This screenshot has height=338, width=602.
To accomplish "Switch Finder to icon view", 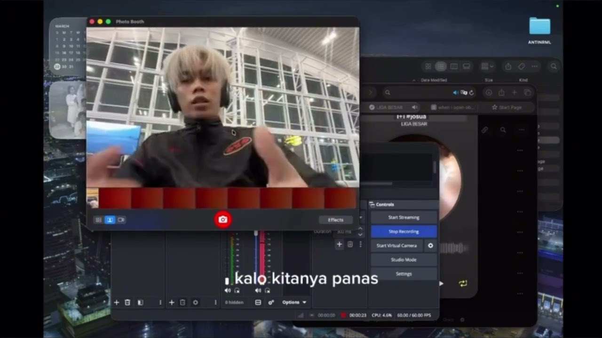I will coord(428,67).
